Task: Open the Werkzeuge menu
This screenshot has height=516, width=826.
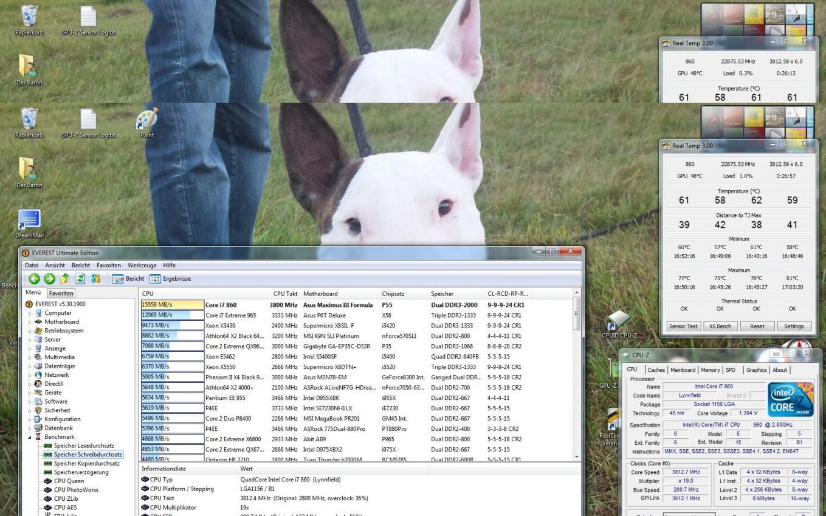Action: [142, 265]
